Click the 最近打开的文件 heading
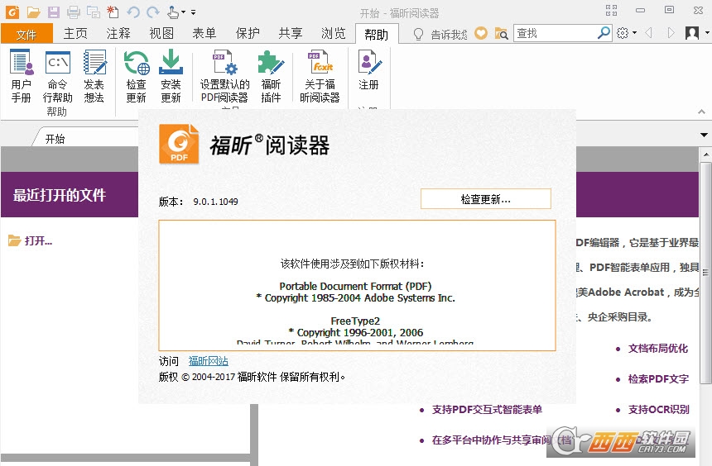Screen dimensions: 712x466 click(x=60, y=195)
